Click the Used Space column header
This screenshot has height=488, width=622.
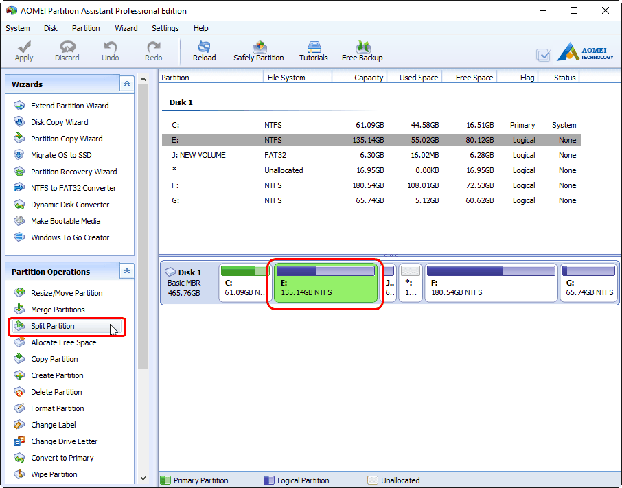pyautogui.click(x=415, y=78)
